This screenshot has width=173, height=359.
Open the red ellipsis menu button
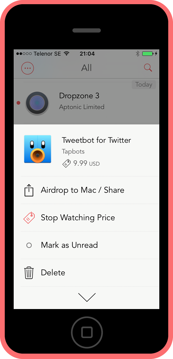28,68
